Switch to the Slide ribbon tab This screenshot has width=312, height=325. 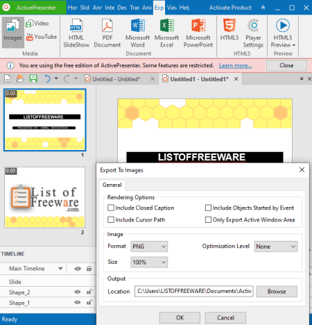coord(85,8)
